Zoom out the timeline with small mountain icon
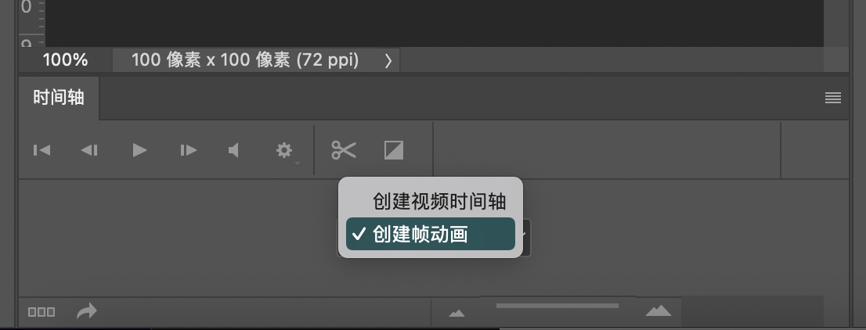The width and height of the screenshot is (866, 330). 456,314
